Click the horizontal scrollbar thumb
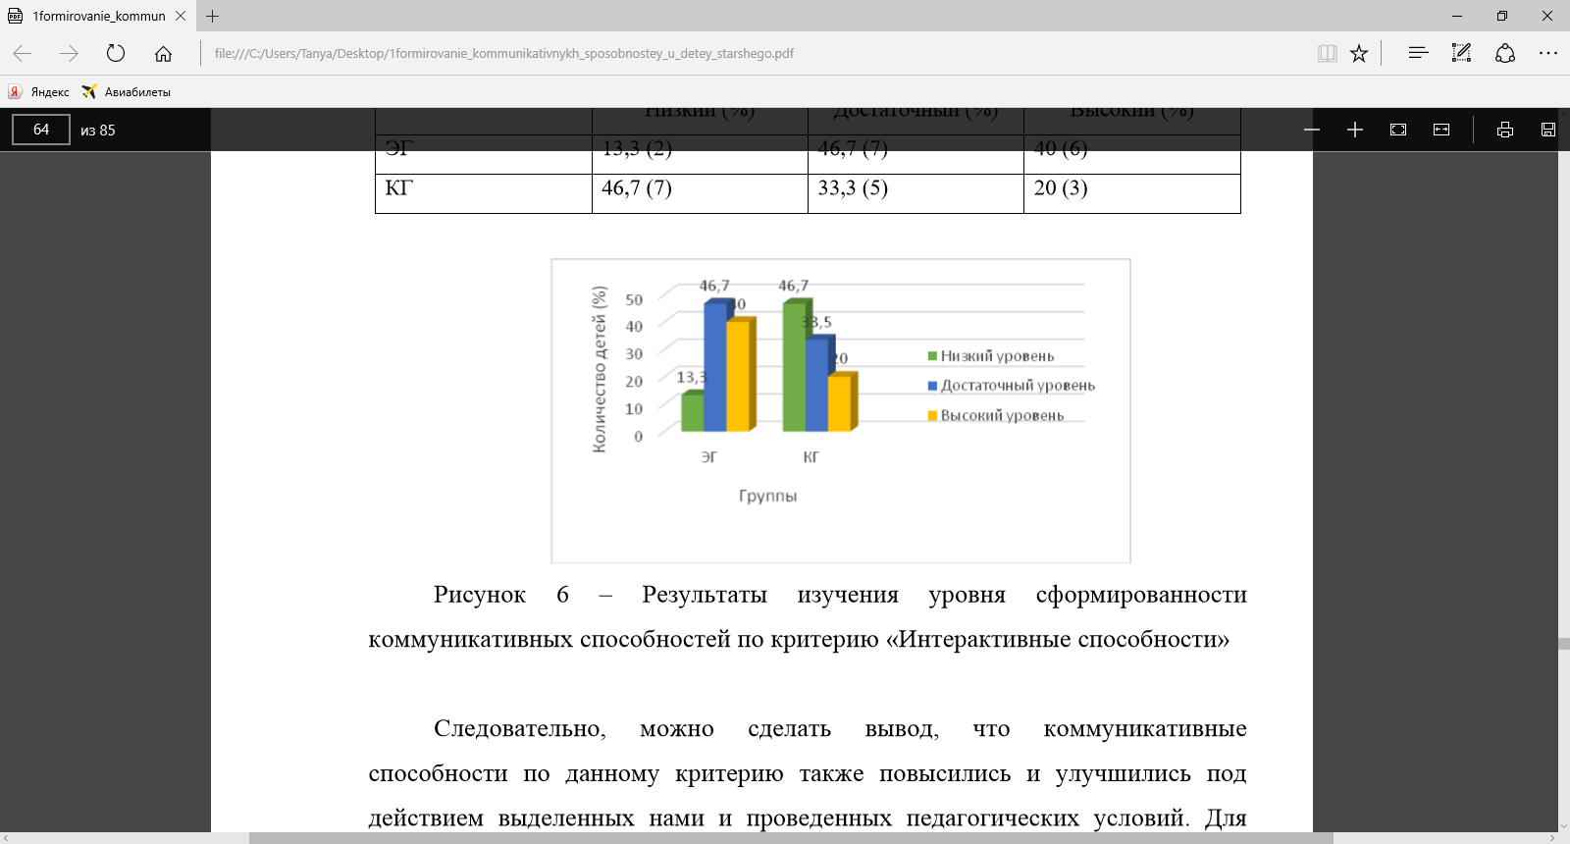This screenshot has height=844, width=1570. [x=791, y=838]
